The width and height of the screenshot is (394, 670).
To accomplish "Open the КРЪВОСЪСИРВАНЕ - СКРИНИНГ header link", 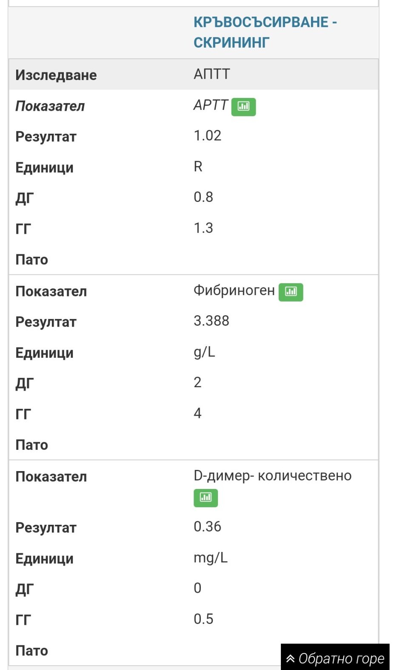I will tap(265, 32).
